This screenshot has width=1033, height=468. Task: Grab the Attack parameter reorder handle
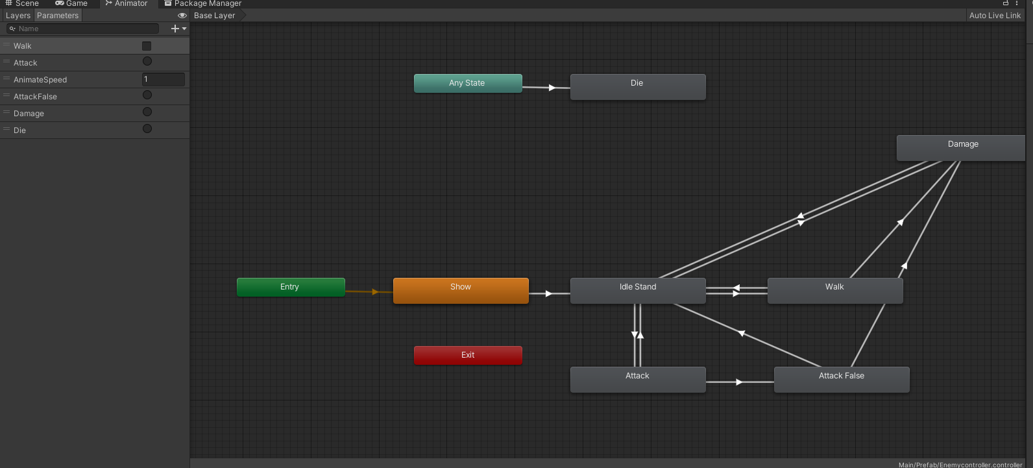point(6,61)
